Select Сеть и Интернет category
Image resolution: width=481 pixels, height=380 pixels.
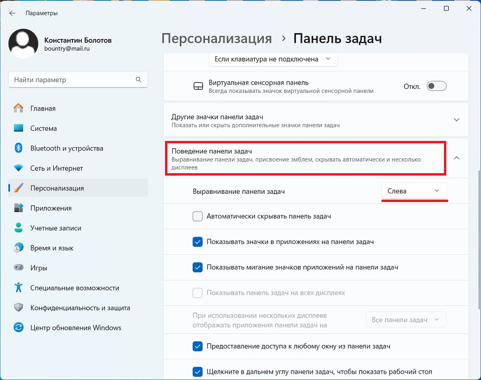78,168
